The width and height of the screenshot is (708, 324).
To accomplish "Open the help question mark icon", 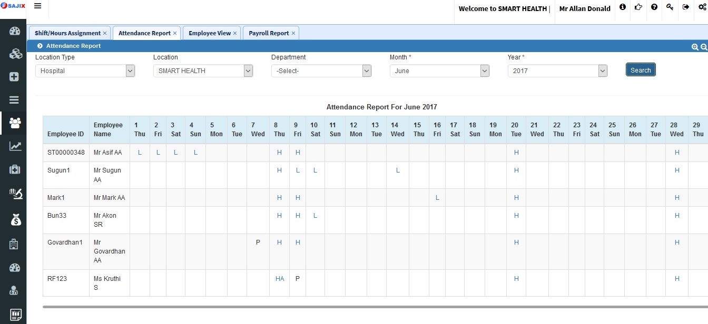I will (x=654, y=7).
